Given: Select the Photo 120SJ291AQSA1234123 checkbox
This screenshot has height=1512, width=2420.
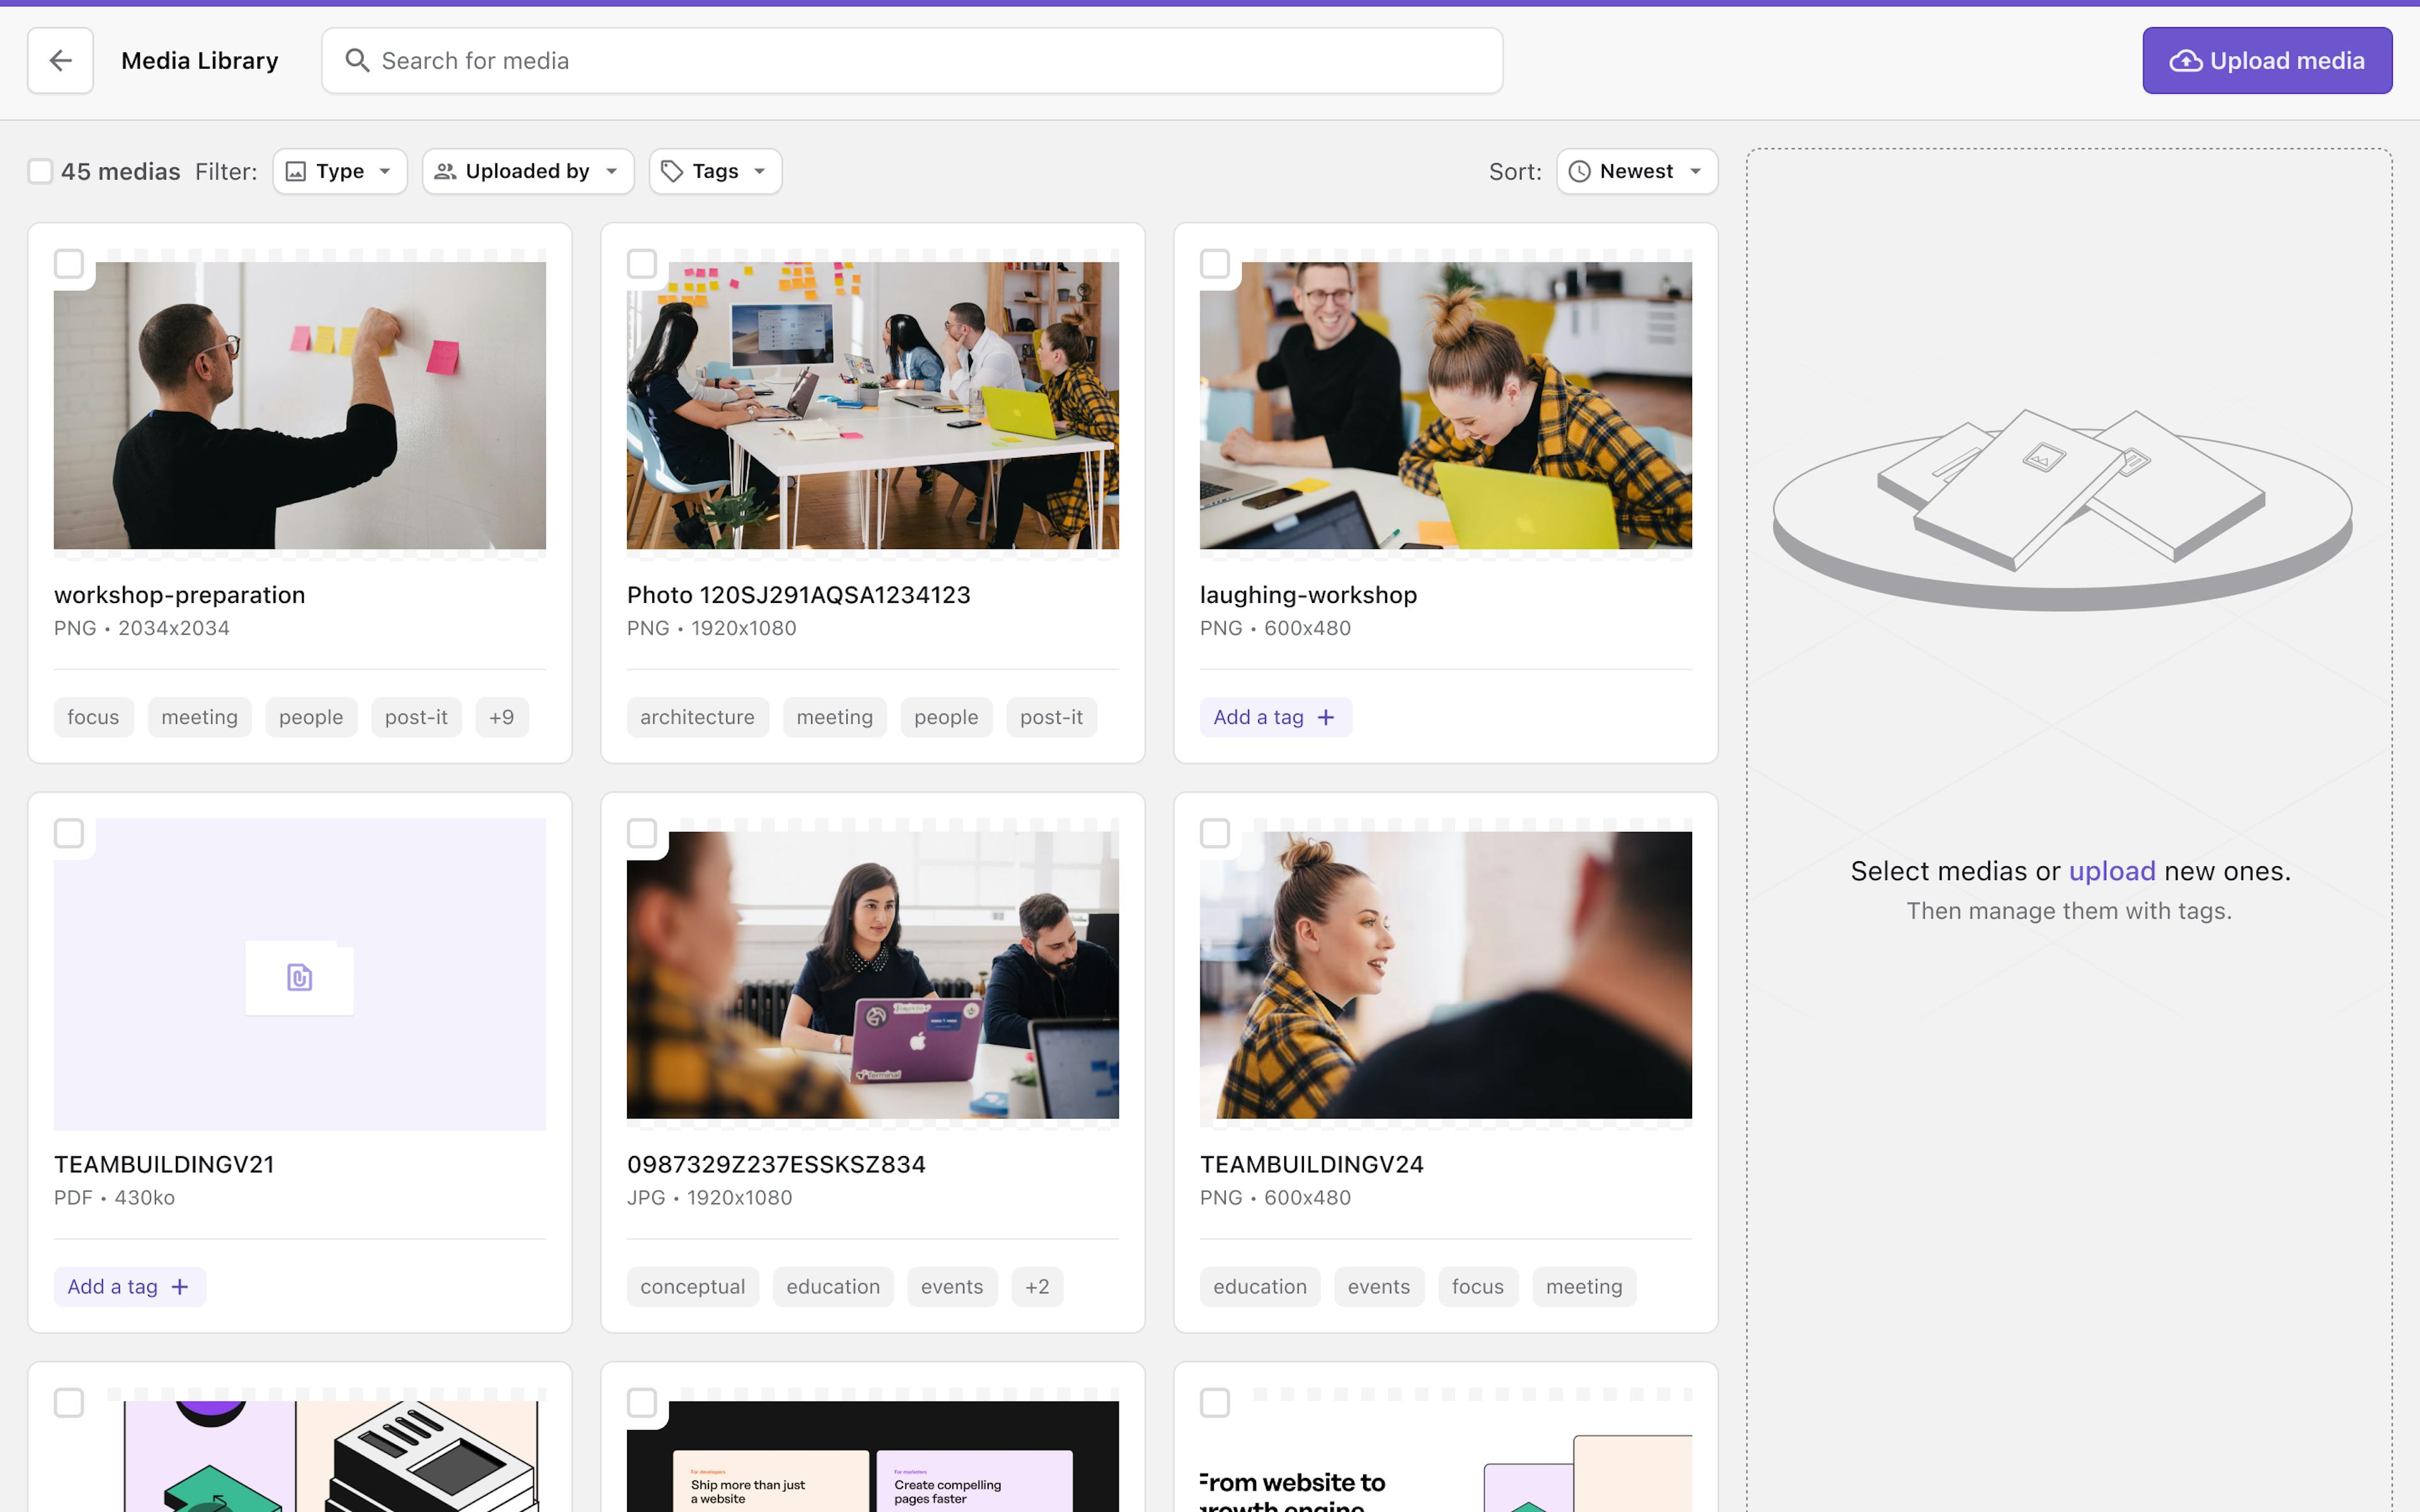Looking at the screenshot, I should click(x=642, y=264).
